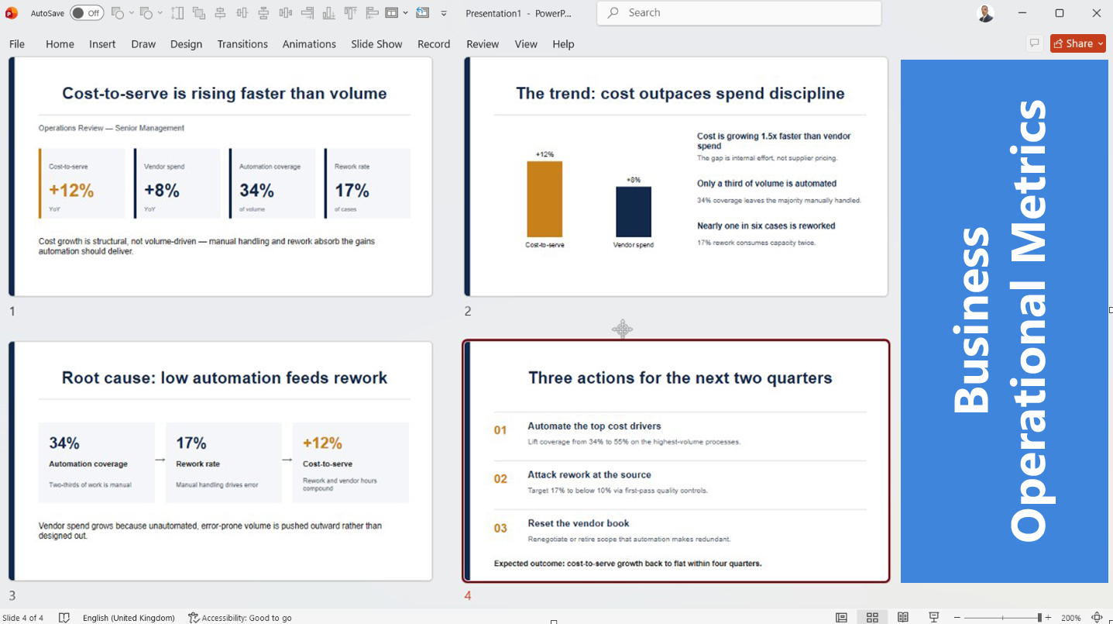Open the Help tab
1113x624 pixels.
563,44
